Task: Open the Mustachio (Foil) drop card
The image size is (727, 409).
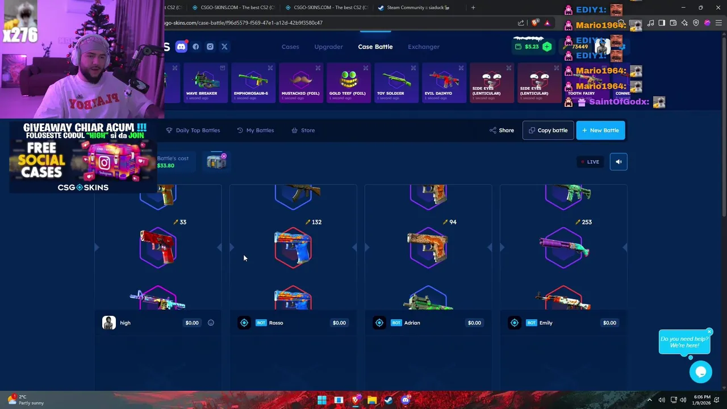Action: click(x=300, y=83)
